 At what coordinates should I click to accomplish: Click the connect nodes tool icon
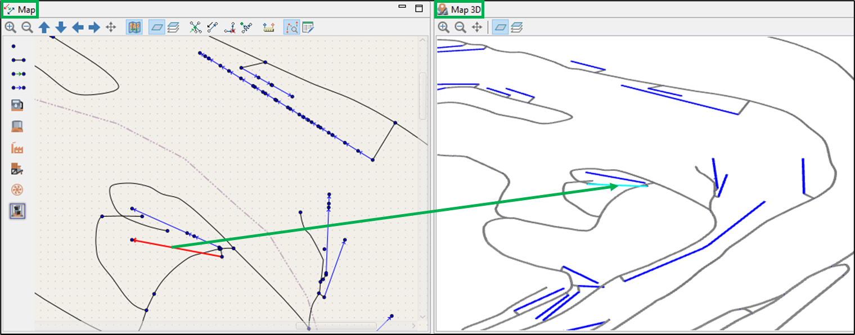(195, 27)
